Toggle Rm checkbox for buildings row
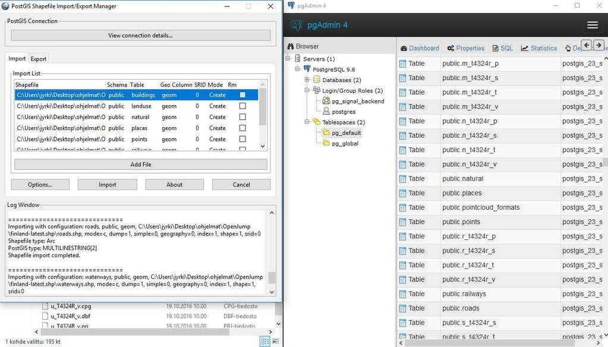 tap(242, 94)
